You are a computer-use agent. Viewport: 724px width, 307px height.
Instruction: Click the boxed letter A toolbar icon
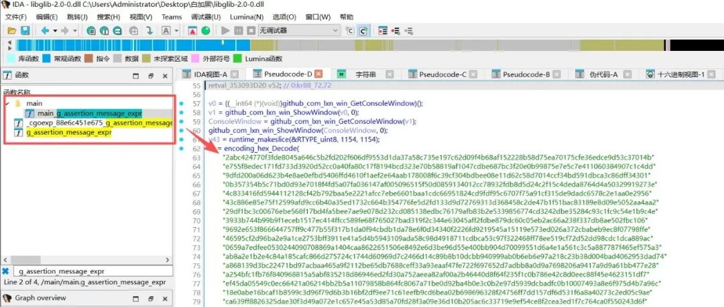tap(166, 31)
